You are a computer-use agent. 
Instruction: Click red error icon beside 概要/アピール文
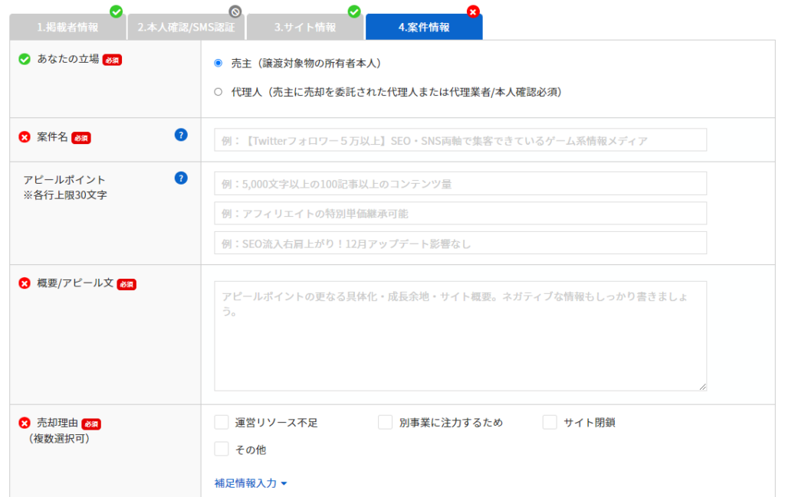(25, 283)
